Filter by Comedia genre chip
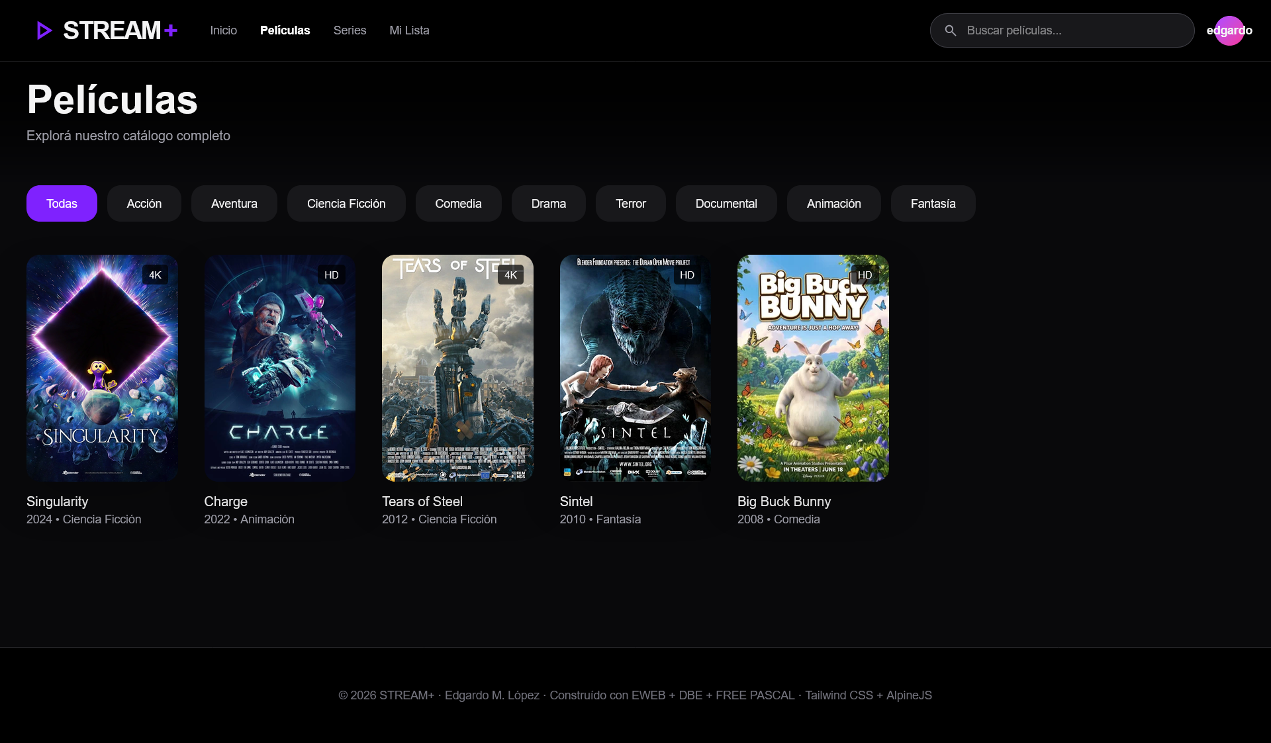 (458, 204)
